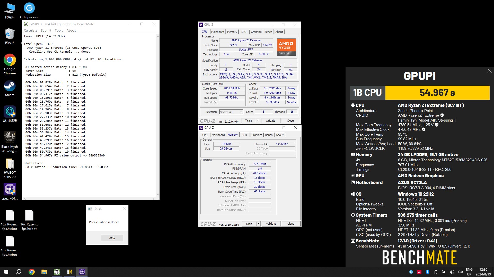Click the ENG UK language indicator
Screen dimensions: 494x277
469,272
